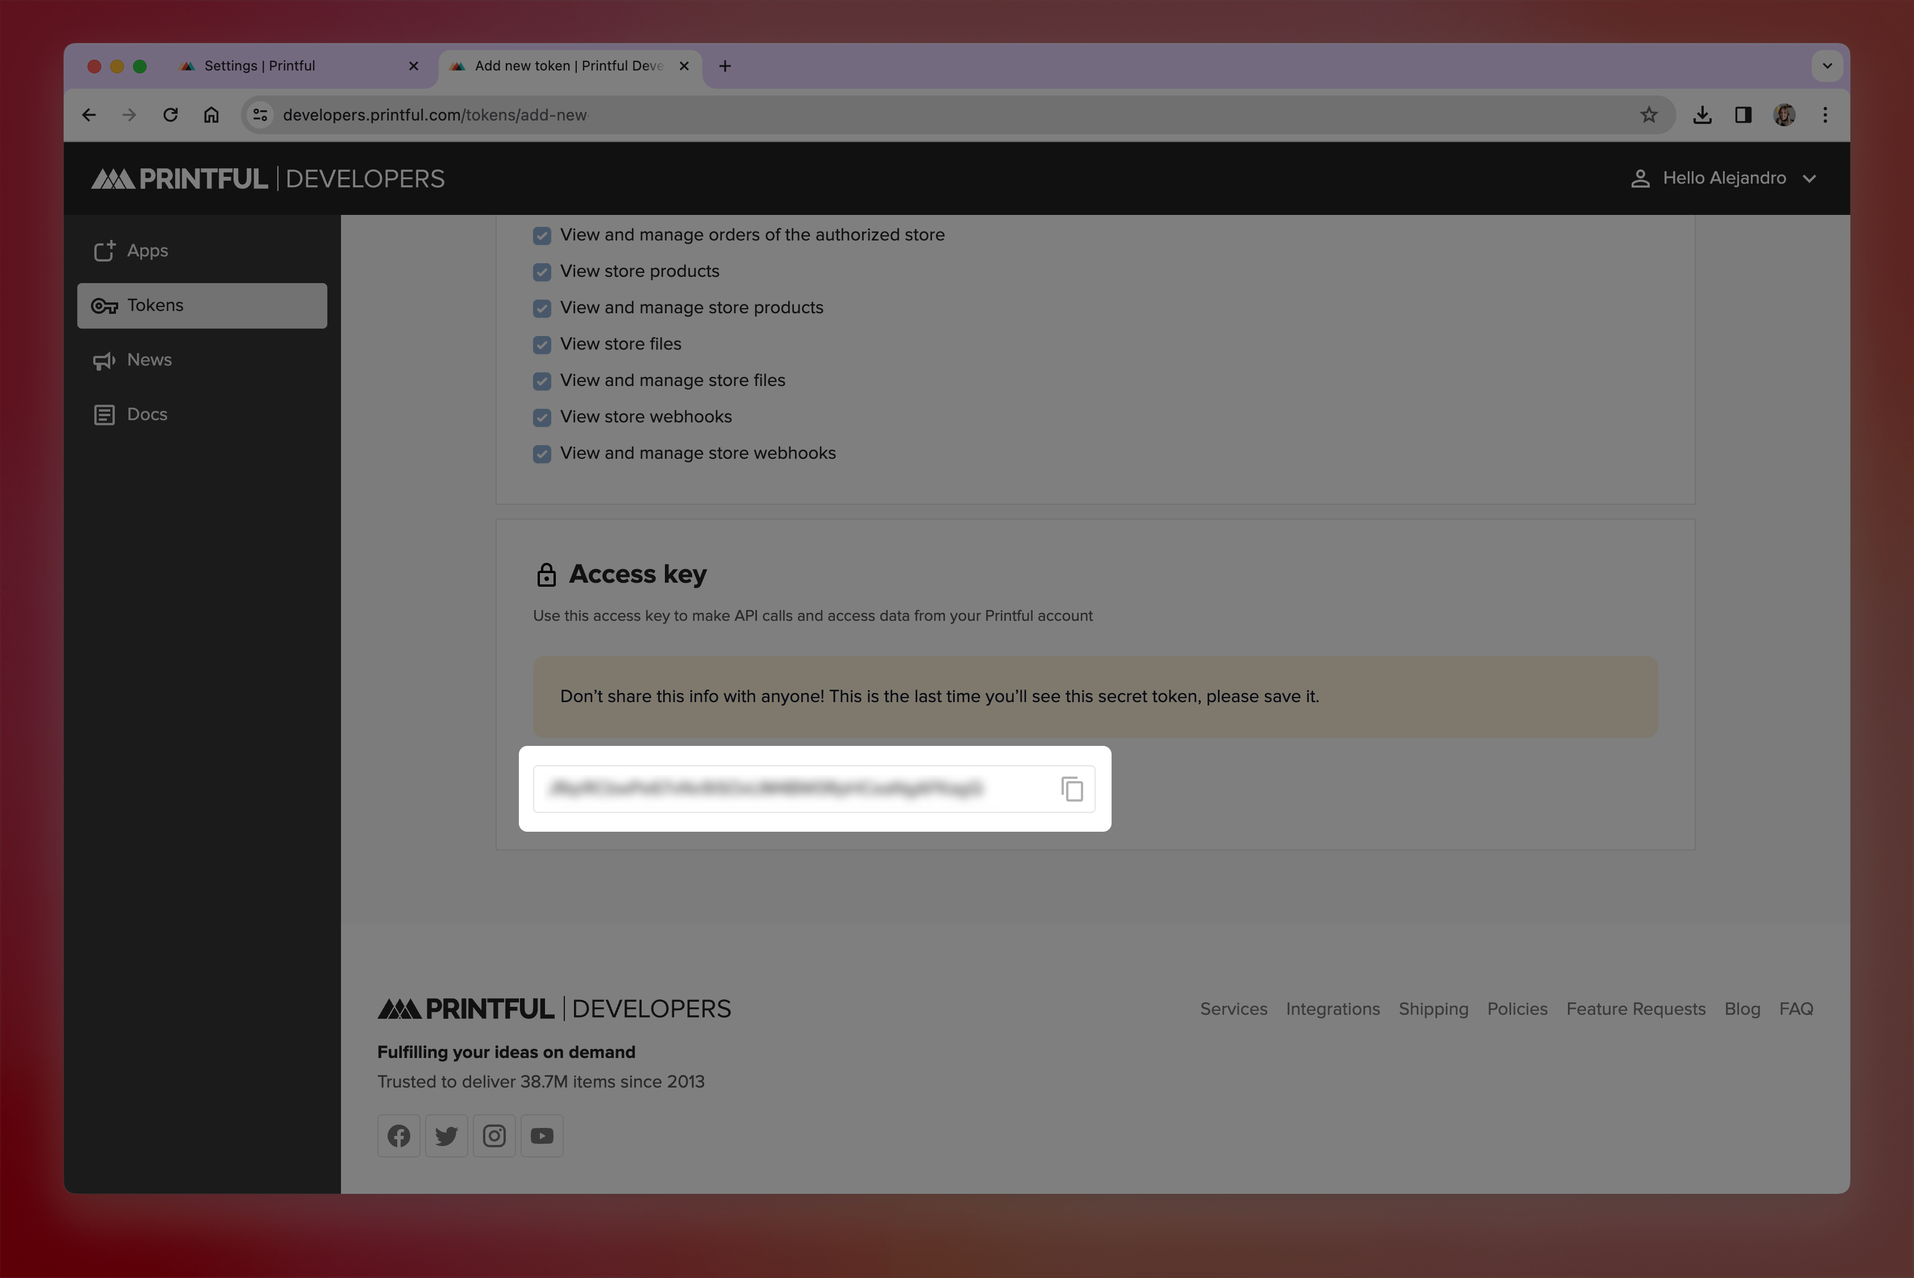Copy the access key with the copy icon

coord(1071,789)
